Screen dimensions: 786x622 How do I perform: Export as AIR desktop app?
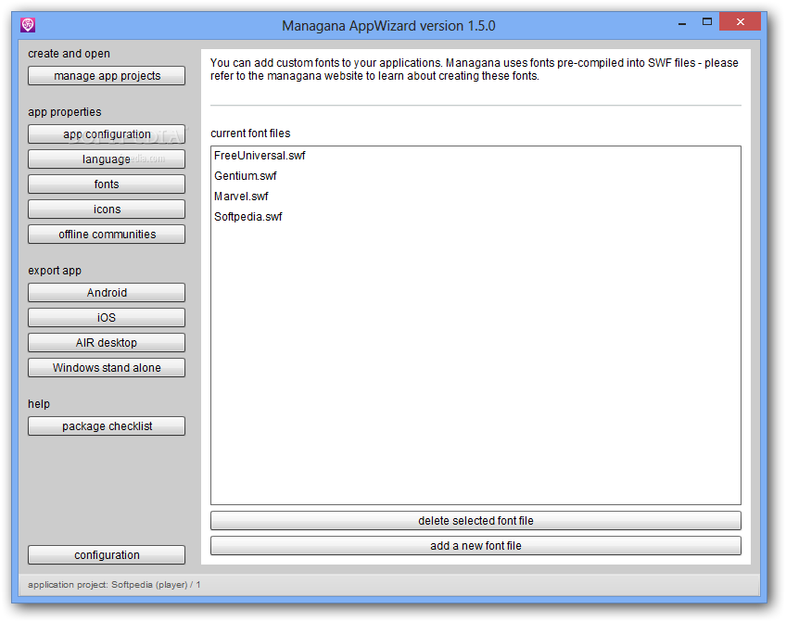click(107, 343)
